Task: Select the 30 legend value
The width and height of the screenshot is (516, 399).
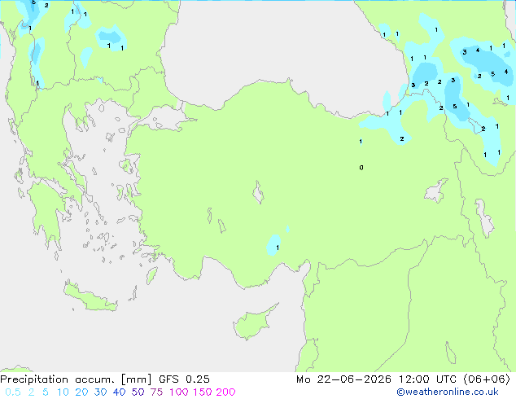Action: (100, 392)
